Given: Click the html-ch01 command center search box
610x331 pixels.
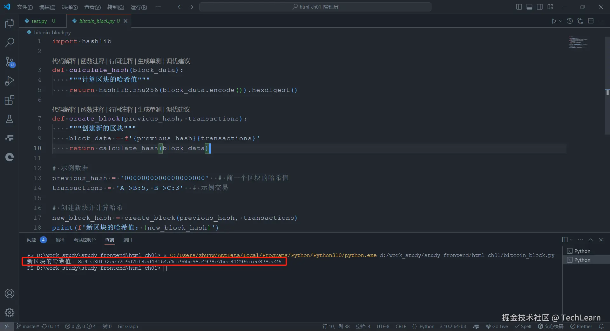Looking at the screenshot, I should (x=315, y=7).
